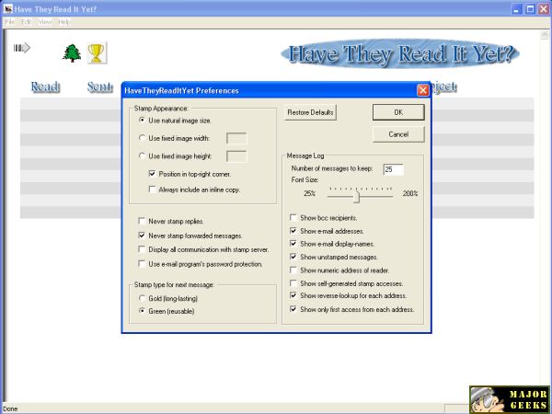Click the fixed image height input box

(x=236, y=156)
